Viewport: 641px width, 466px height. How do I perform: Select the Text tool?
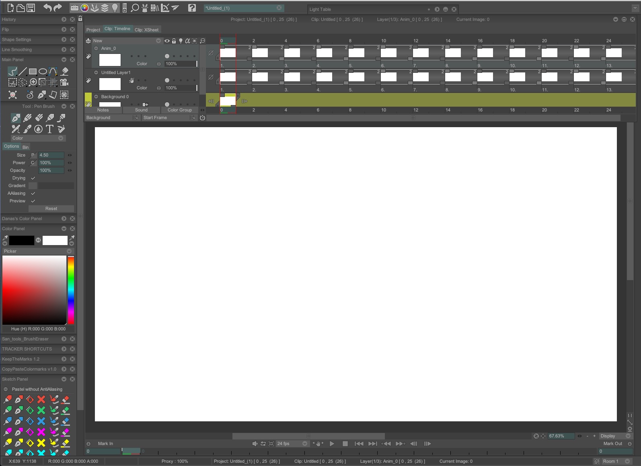click(x=49, y=129)
